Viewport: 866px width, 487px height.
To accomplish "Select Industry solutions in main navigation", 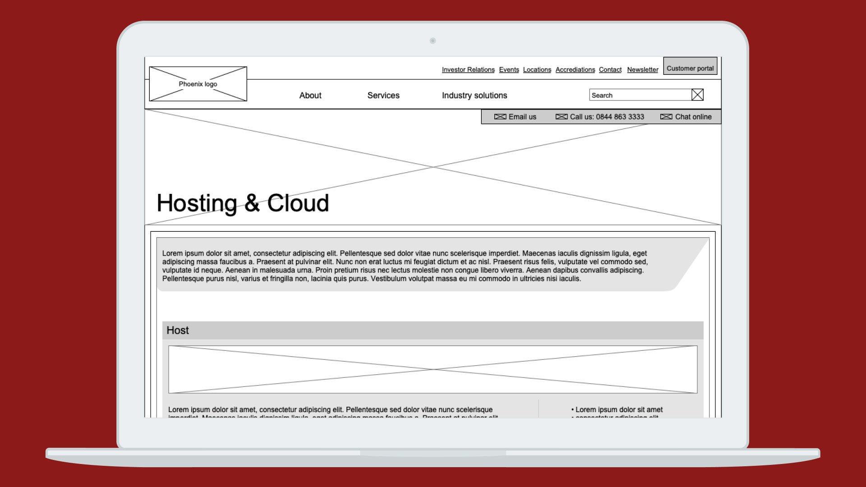I will pos(474,96).
